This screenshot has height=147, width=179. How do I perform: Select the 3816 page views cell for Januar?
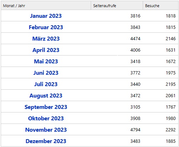(x=135, y=16)
